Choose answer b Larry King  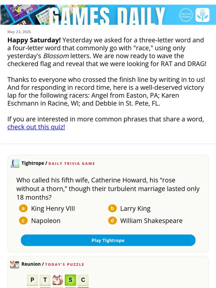pos(129,208)
